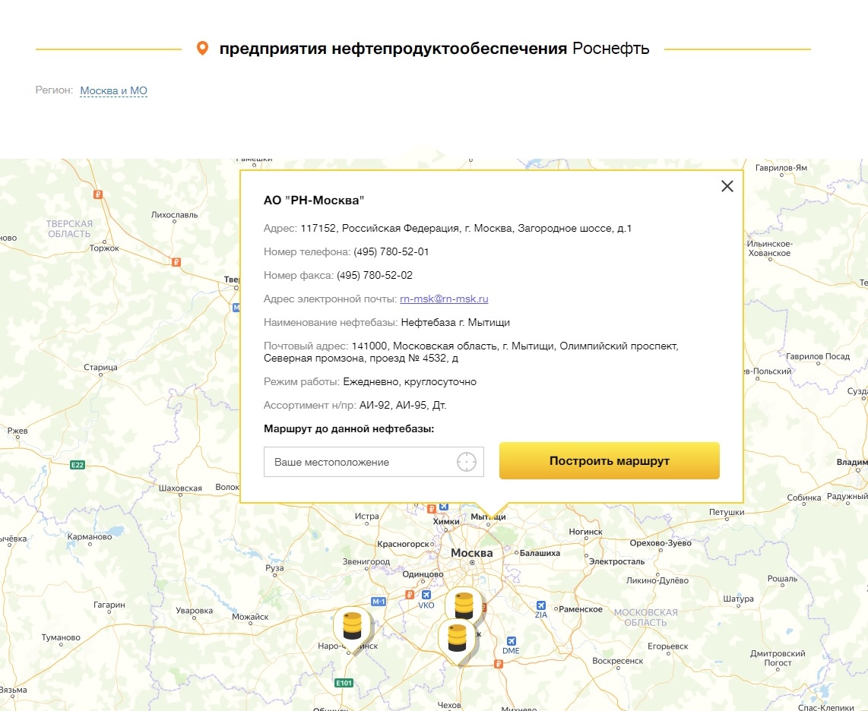Click the АО "РН-Москва" popup title

click(314, 201)
